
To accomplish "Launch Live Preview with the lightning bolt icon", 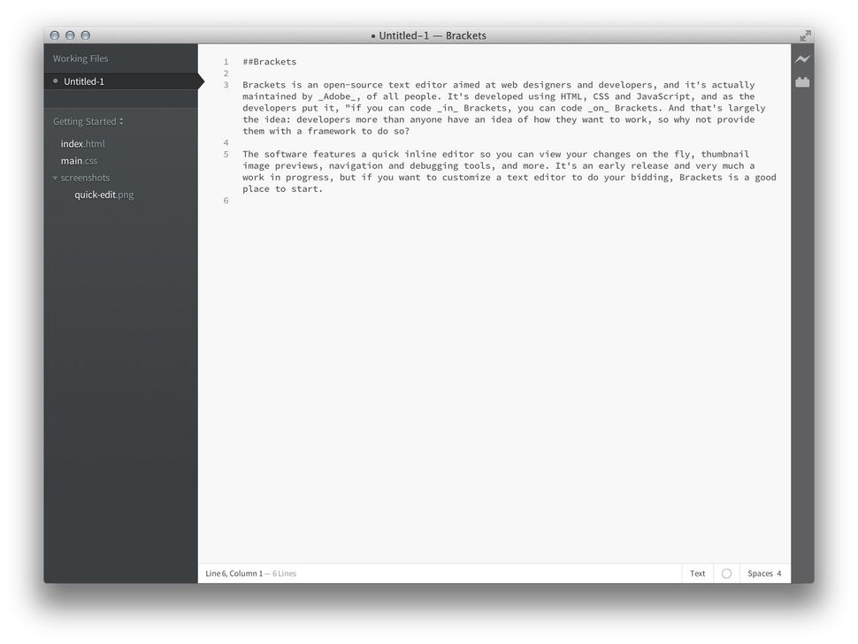I will (801, 58).
